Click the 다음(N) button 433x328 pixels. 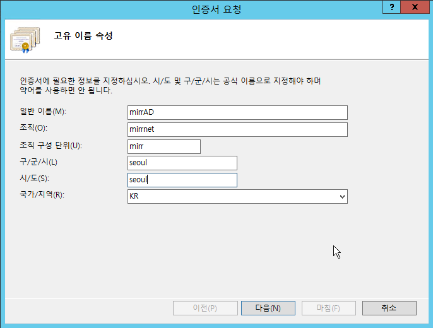tap(268, 308)
